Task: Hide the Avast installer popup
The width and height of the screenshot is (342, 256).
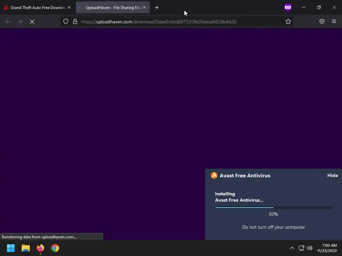Action: [332, 175]
